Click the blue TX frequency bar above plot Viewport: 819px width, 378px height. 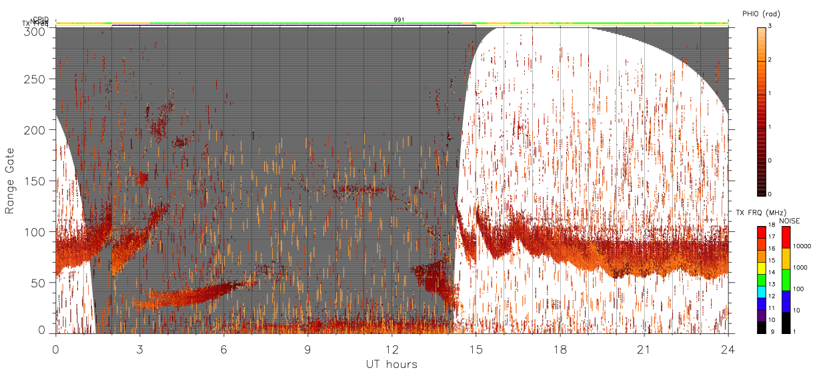293,25
